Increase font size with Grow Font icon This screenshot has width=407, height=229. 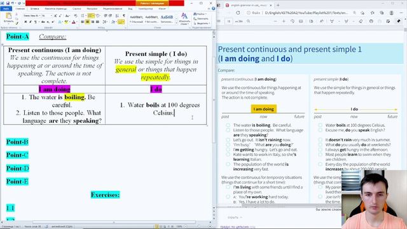click(55, 16)
